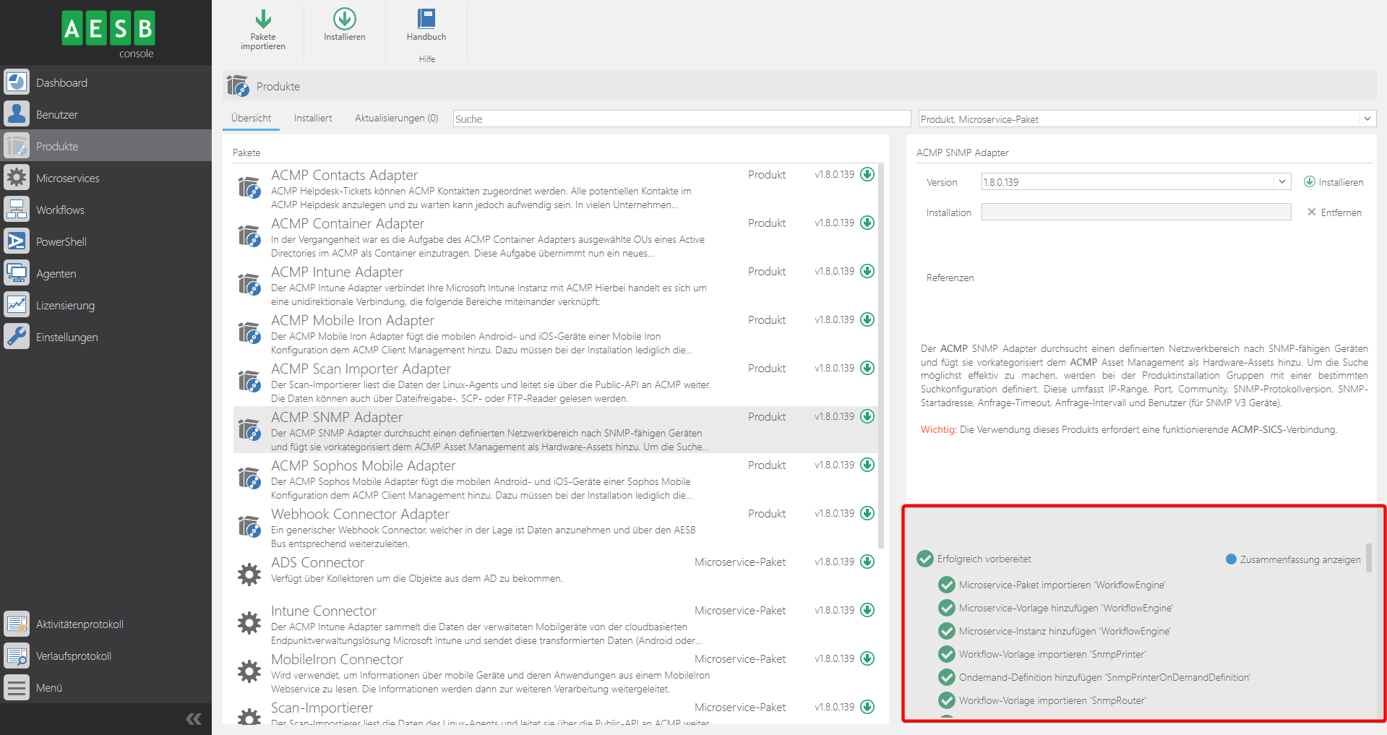Switch to the Übersicht tab
The height and width of the screenshot is (735, 1387).
point(251,118)
